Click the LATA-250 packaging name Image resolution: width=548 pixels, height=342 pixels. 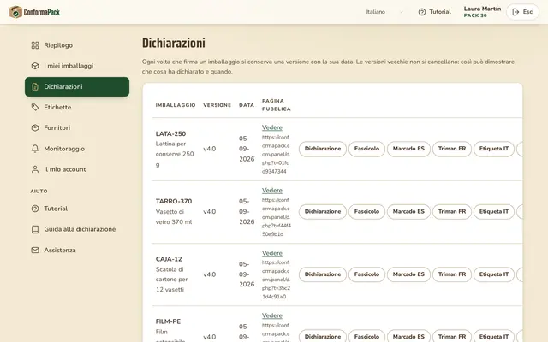pos(170,133)
